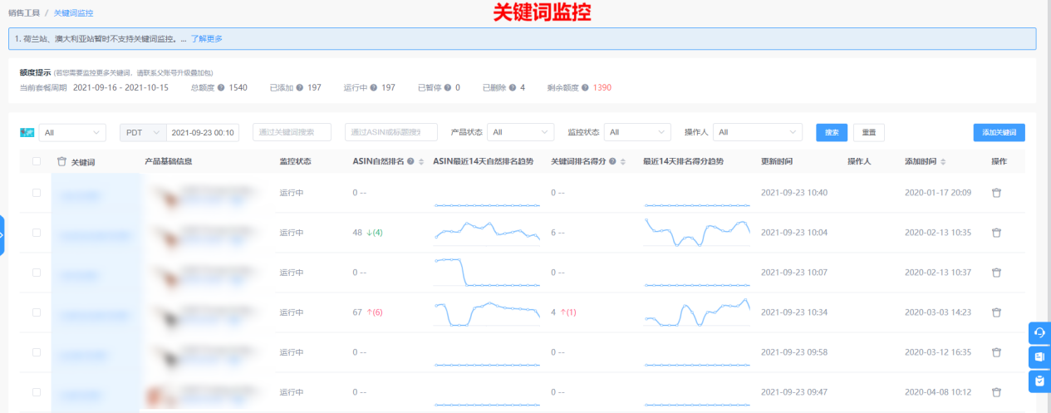Click the clipboard feedback icon
This screenshot has height=413, width=1051.
click(x=1039, y=381)
